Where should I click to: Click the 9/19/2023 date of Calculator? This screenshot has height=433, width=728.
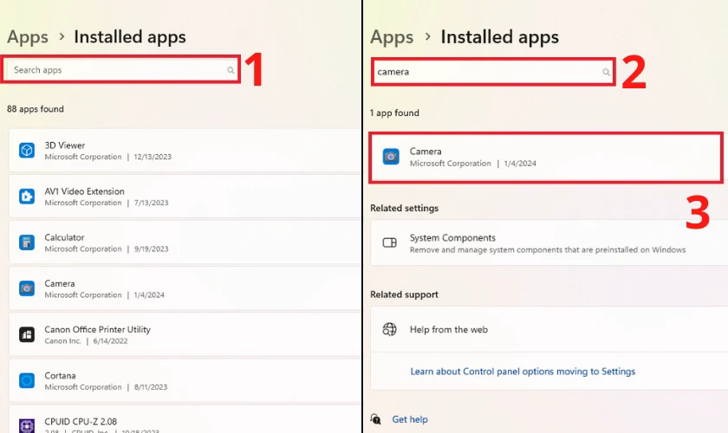click(x=152, y=249)
